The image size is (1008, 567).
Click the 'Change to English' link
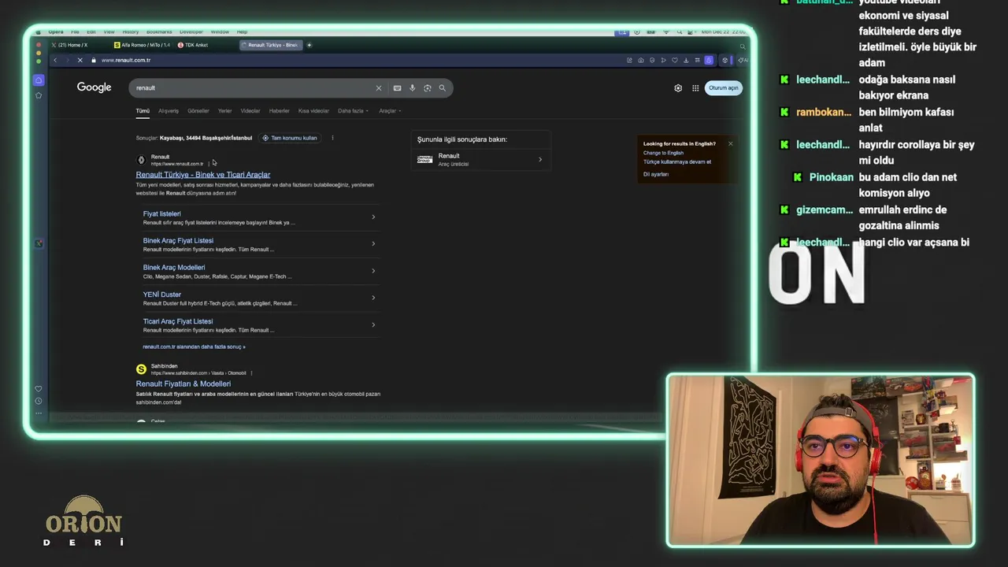pyautogui.click(x=663, y=153)
